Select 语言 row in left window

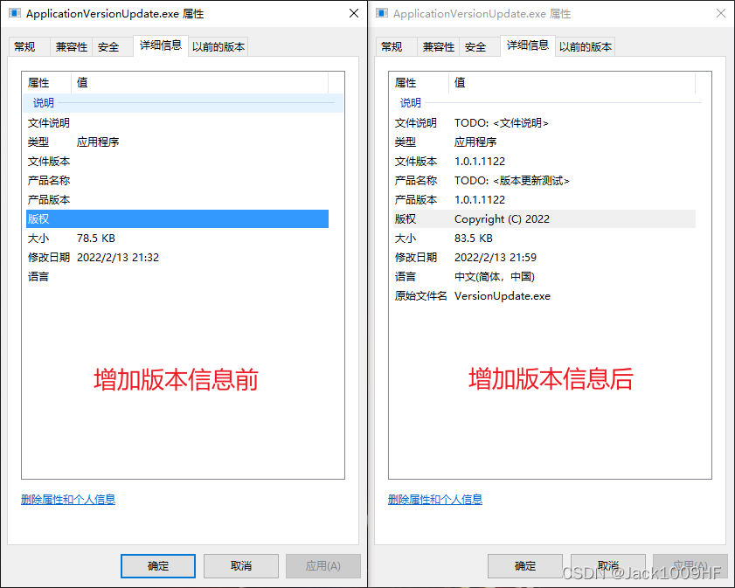pos(177,276)
